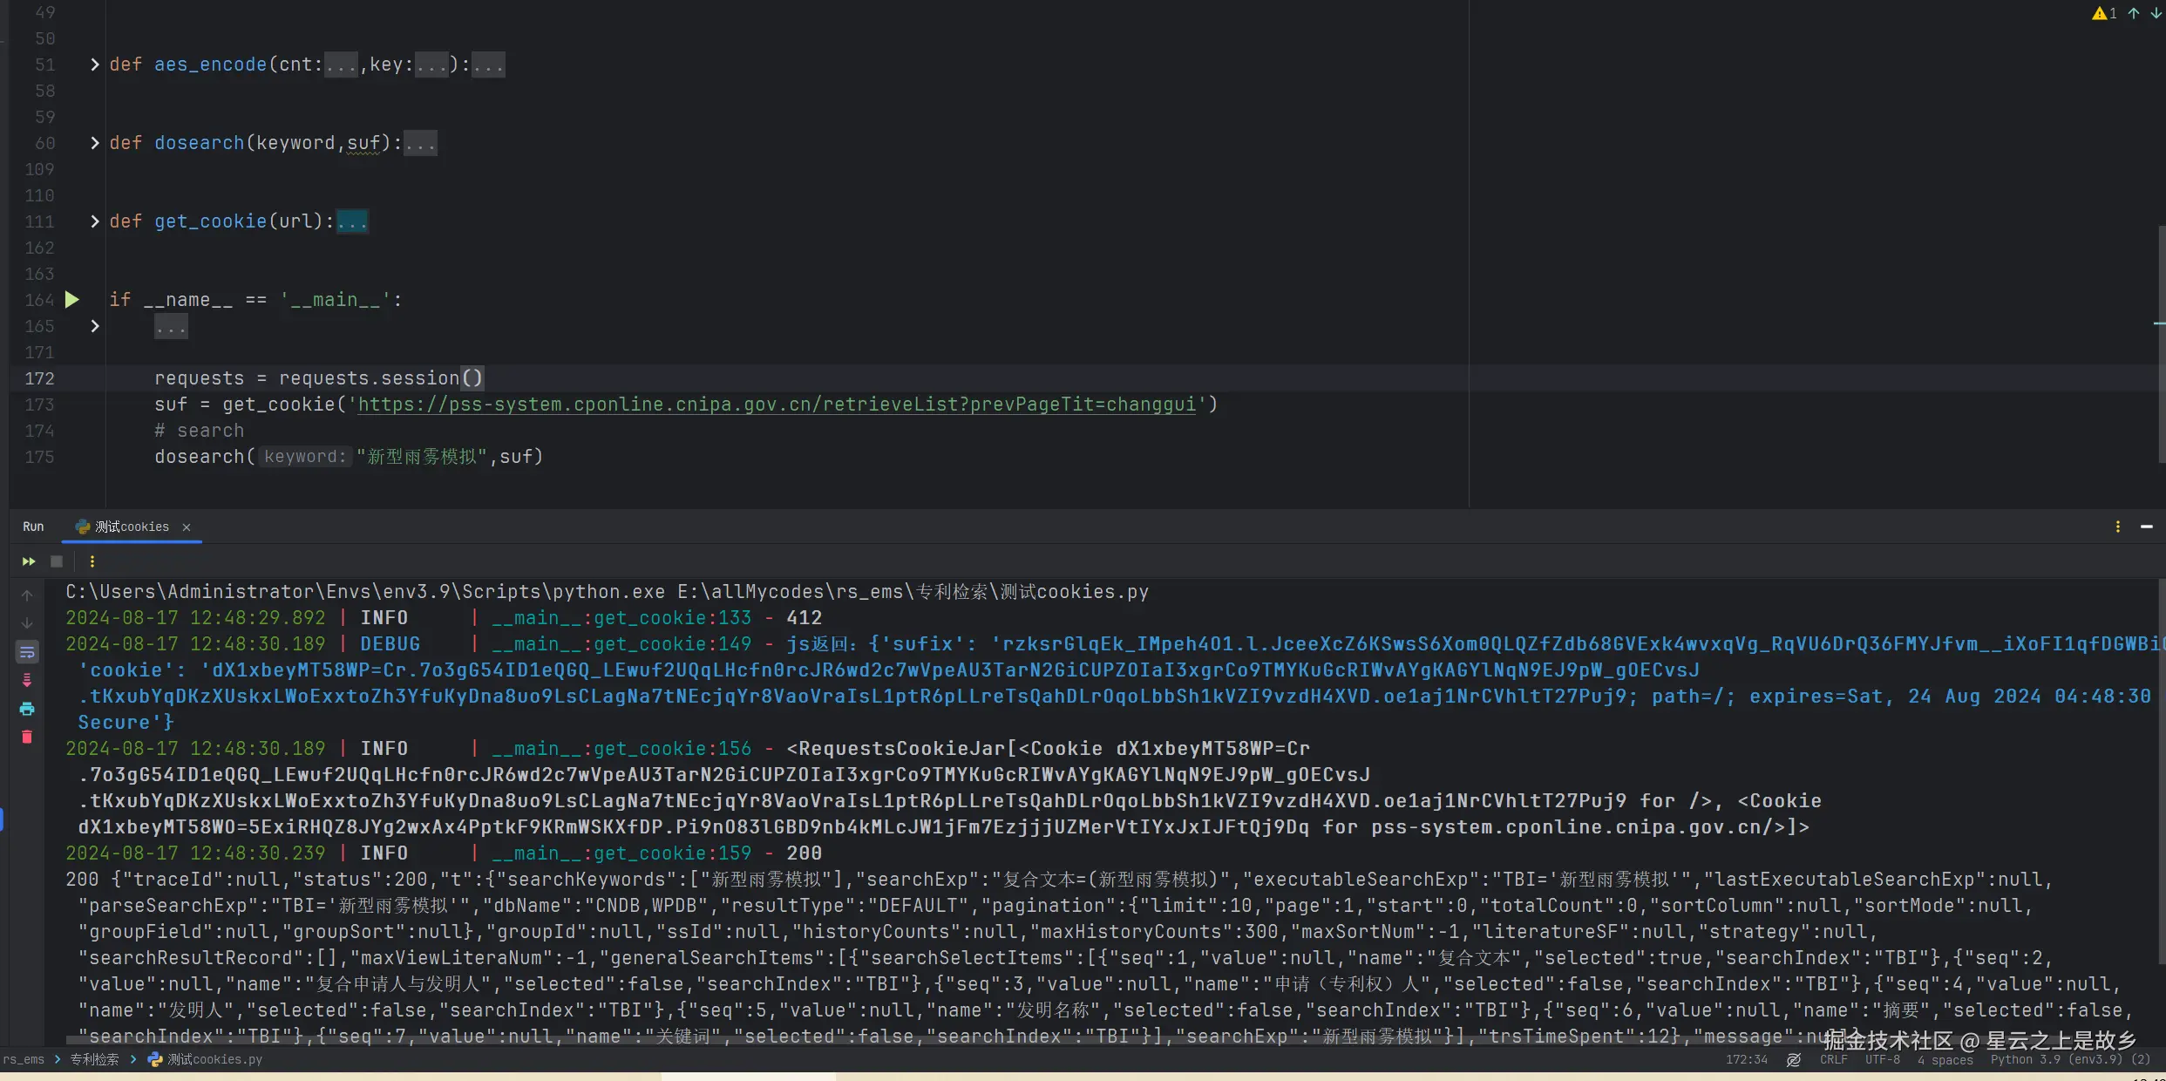Viewport: 2166px width, 1081px height.
Task: Open the Python 3.9 interpreter selector
Action: point(2070,1060)
